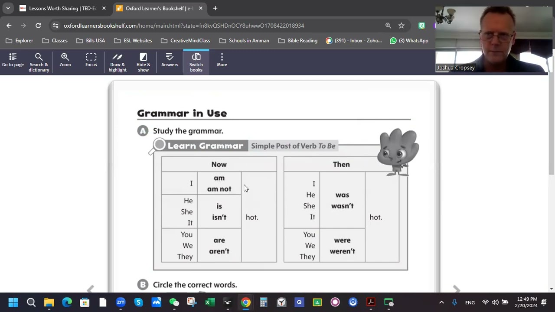
Task: Click the zoom magnifier in address bar
Action: (388, 26)
